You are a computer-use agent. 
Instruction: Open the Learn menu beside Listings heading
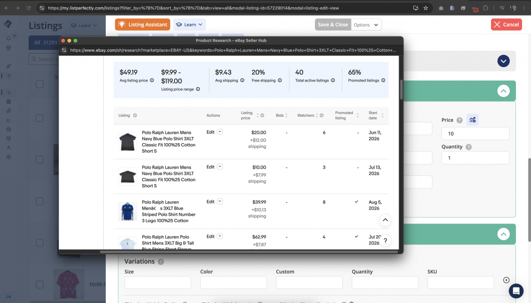click(x=83, y=25)
